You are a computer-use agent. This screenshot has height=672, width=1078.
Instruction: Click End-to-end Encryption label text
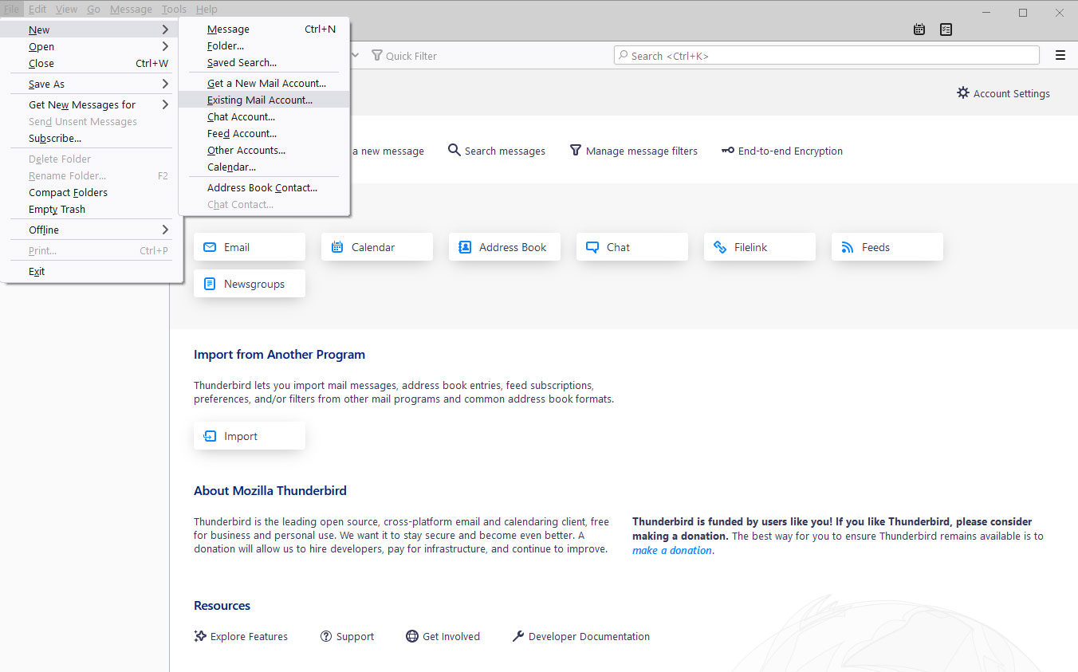pos(790,151)
